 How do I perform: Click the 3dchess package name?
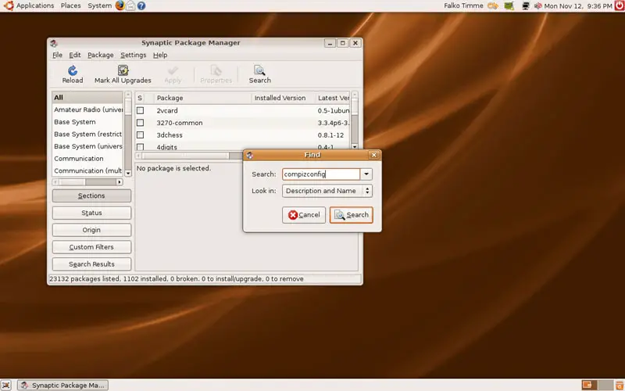pos(170,135)
